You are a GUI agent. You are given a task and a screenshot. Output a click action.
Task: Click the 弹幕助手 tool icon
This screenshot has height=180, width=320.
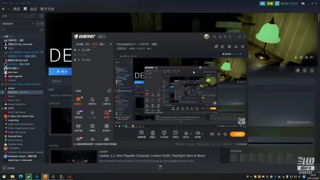click(78, 99)
